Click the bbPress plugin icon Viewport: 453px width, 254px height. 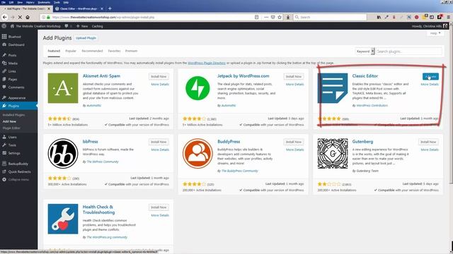[63, 154]
